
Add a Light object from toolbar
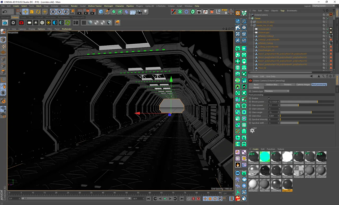click(146, 12)
